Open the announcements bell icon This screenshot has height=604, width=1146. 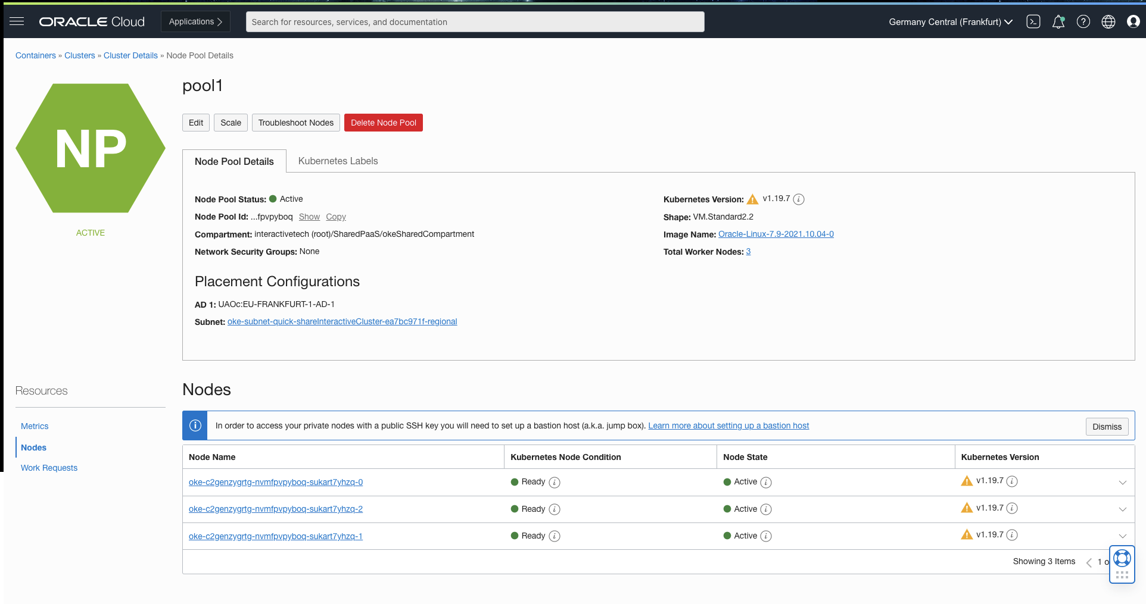[1058, 21]
